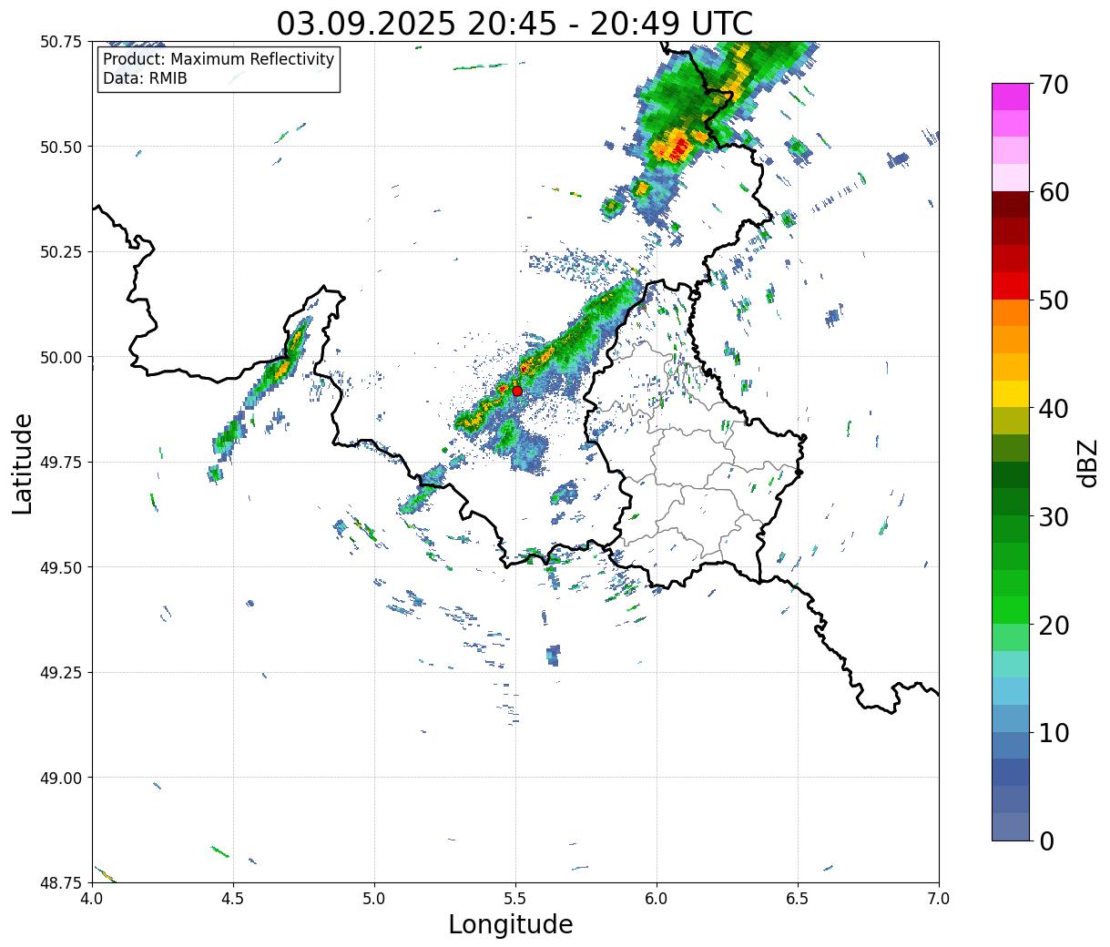The width and height of the screenshot is (1110, 947).
Task: Click the dBZ colorbar label
Action: pyautogui.click(x=1087, y=463)
